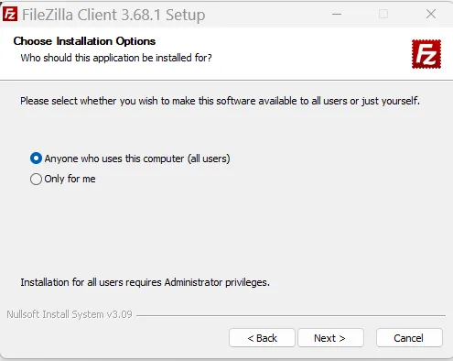Click the 'Choose Installation Options' heading

click(84, 41)
